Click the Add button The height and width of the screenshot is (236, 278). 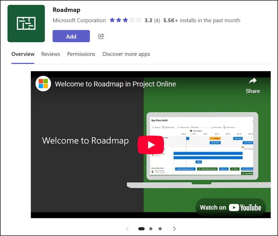point(71,36)
